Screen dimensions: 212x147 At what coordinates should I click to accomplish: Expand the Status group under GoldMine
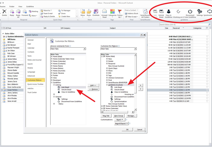coord(54,104)
